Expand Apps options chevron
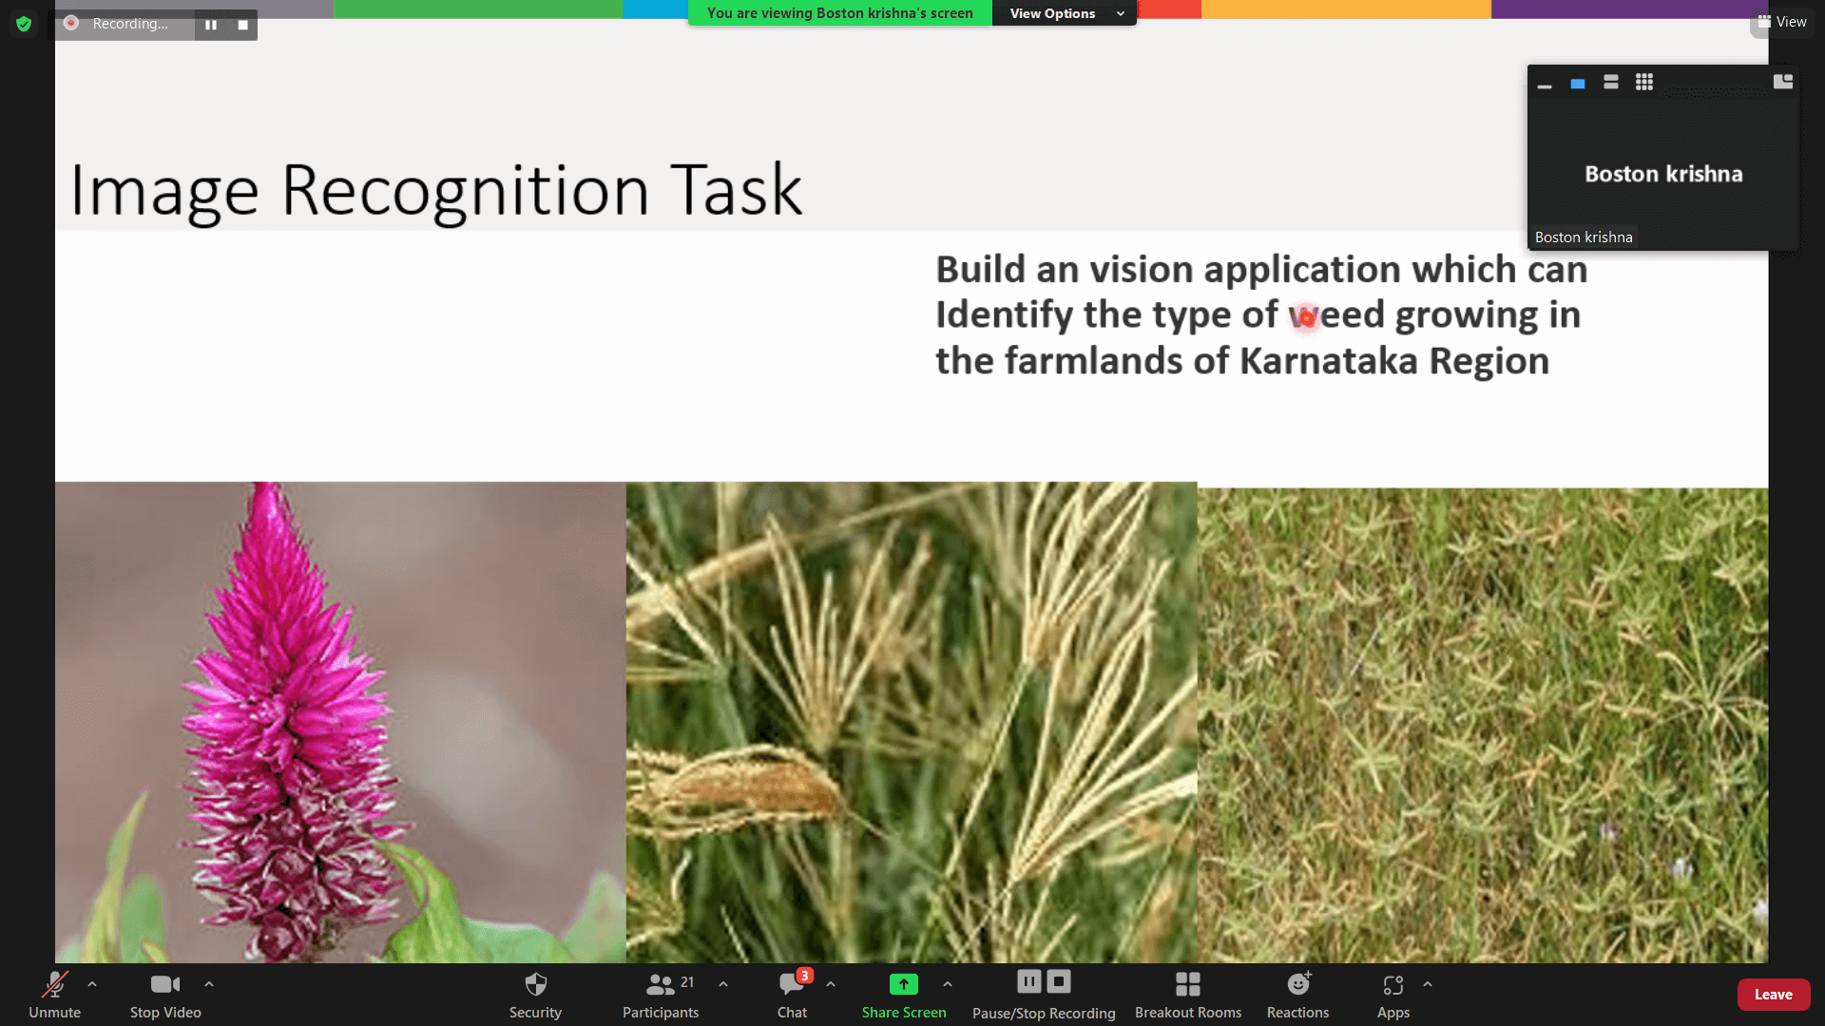1825x1026 pixels. (1428, 985)
